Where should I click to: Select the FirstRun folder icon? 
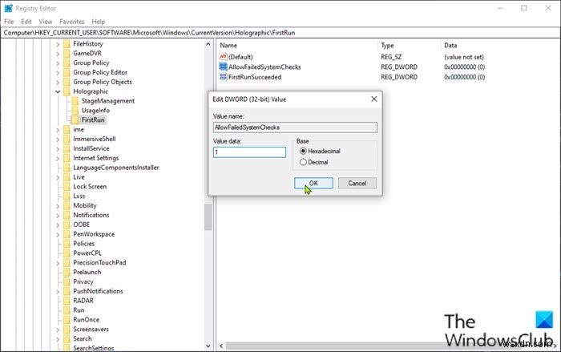click(75, 120)
